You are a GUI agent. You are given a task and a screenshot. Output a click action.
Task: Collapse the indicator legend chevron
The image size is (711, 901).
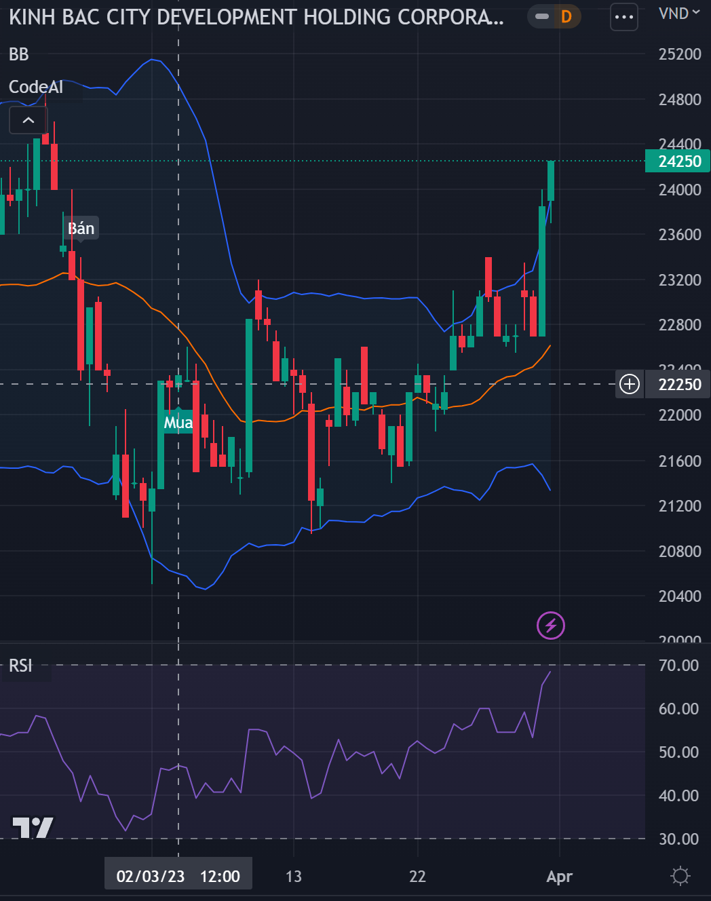pos(28,120)
